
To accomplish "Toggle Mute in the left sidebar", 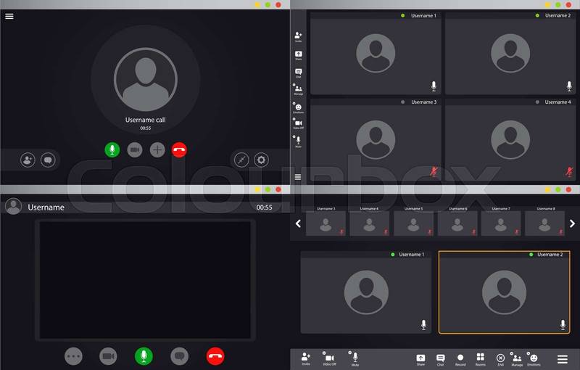I will [x=298, y=140].
